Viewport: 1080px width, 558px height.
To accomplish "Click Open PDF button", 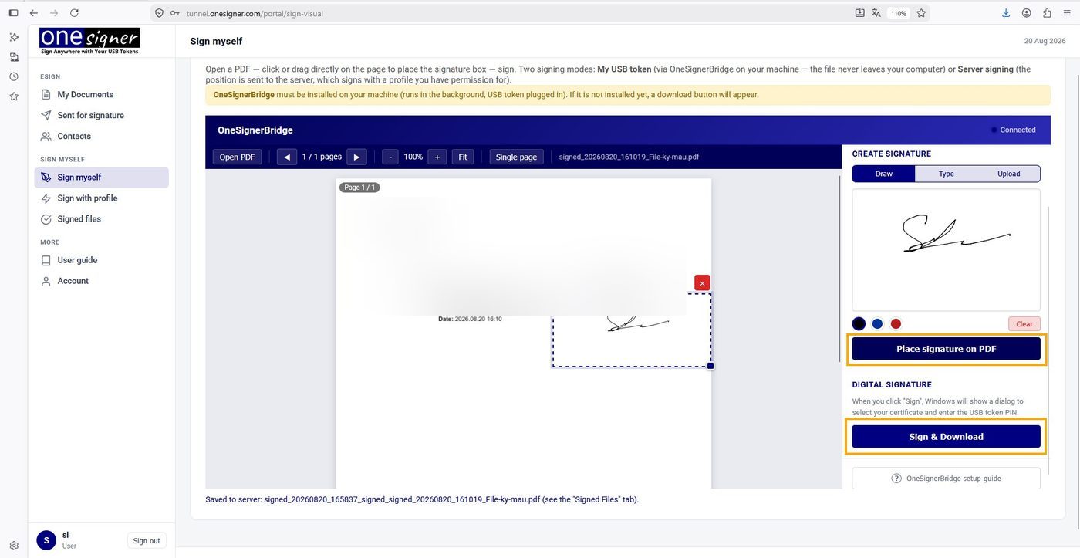I will [x=237, y=157].
